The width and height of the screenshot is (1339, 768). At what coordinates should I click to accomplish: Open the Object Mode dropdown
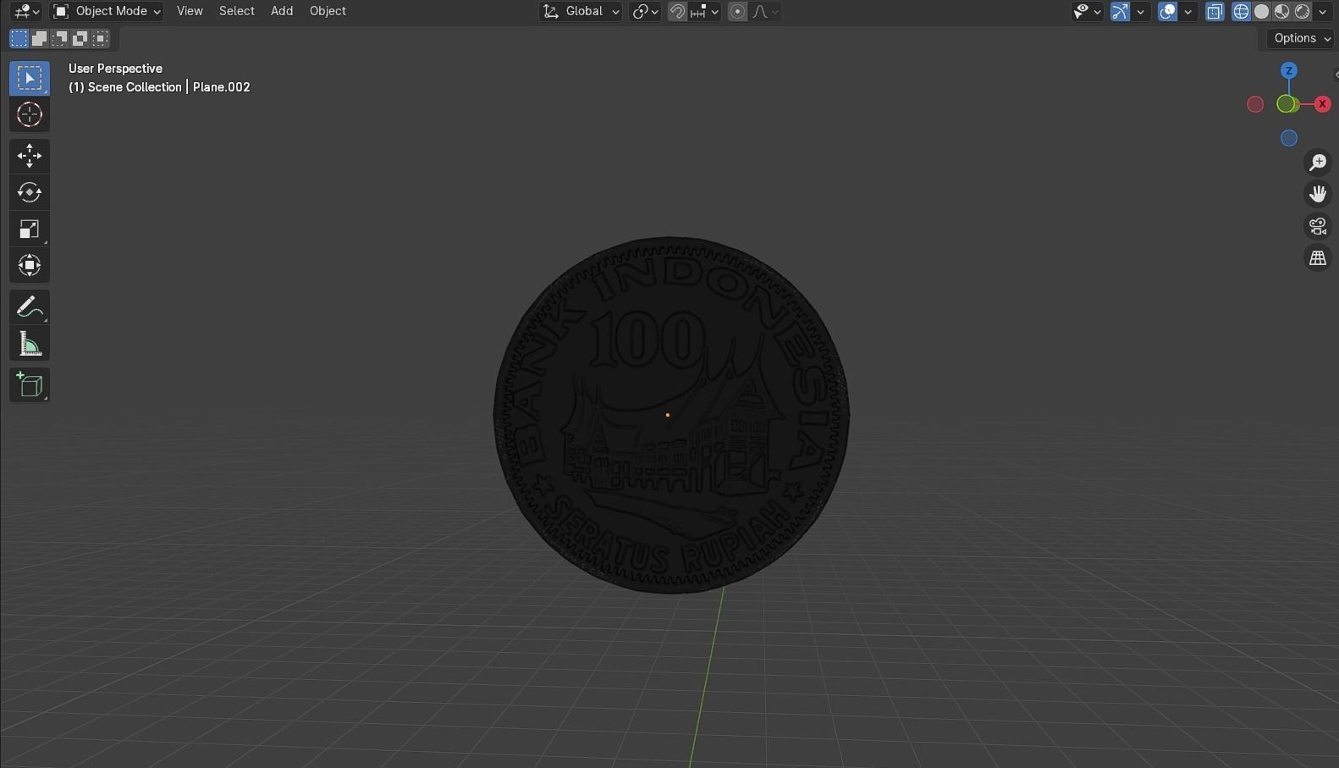tap(106, 11)
